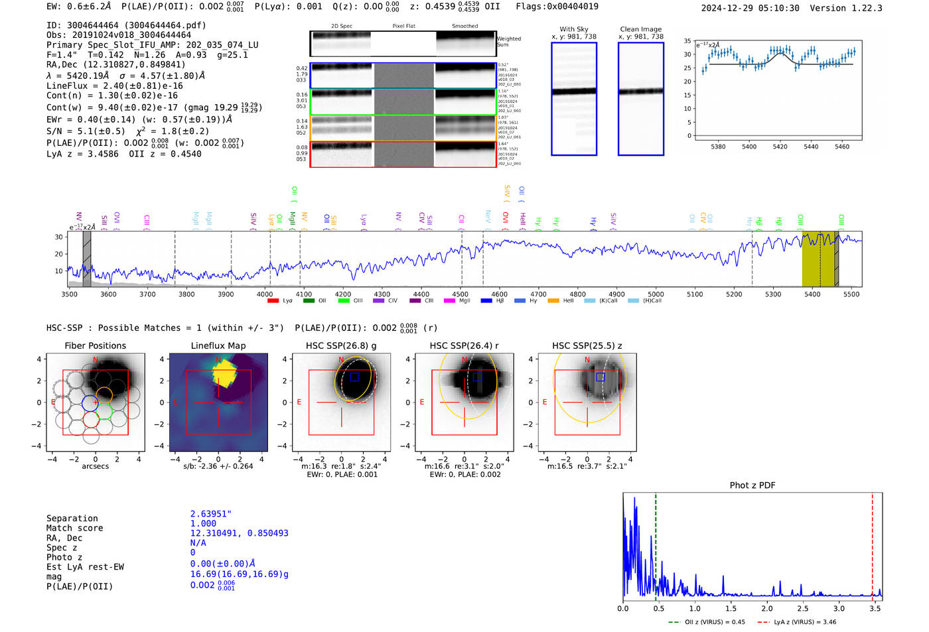Click the 's/b: -2.36 +/- 0.264' caption

(x=218, y=466)
